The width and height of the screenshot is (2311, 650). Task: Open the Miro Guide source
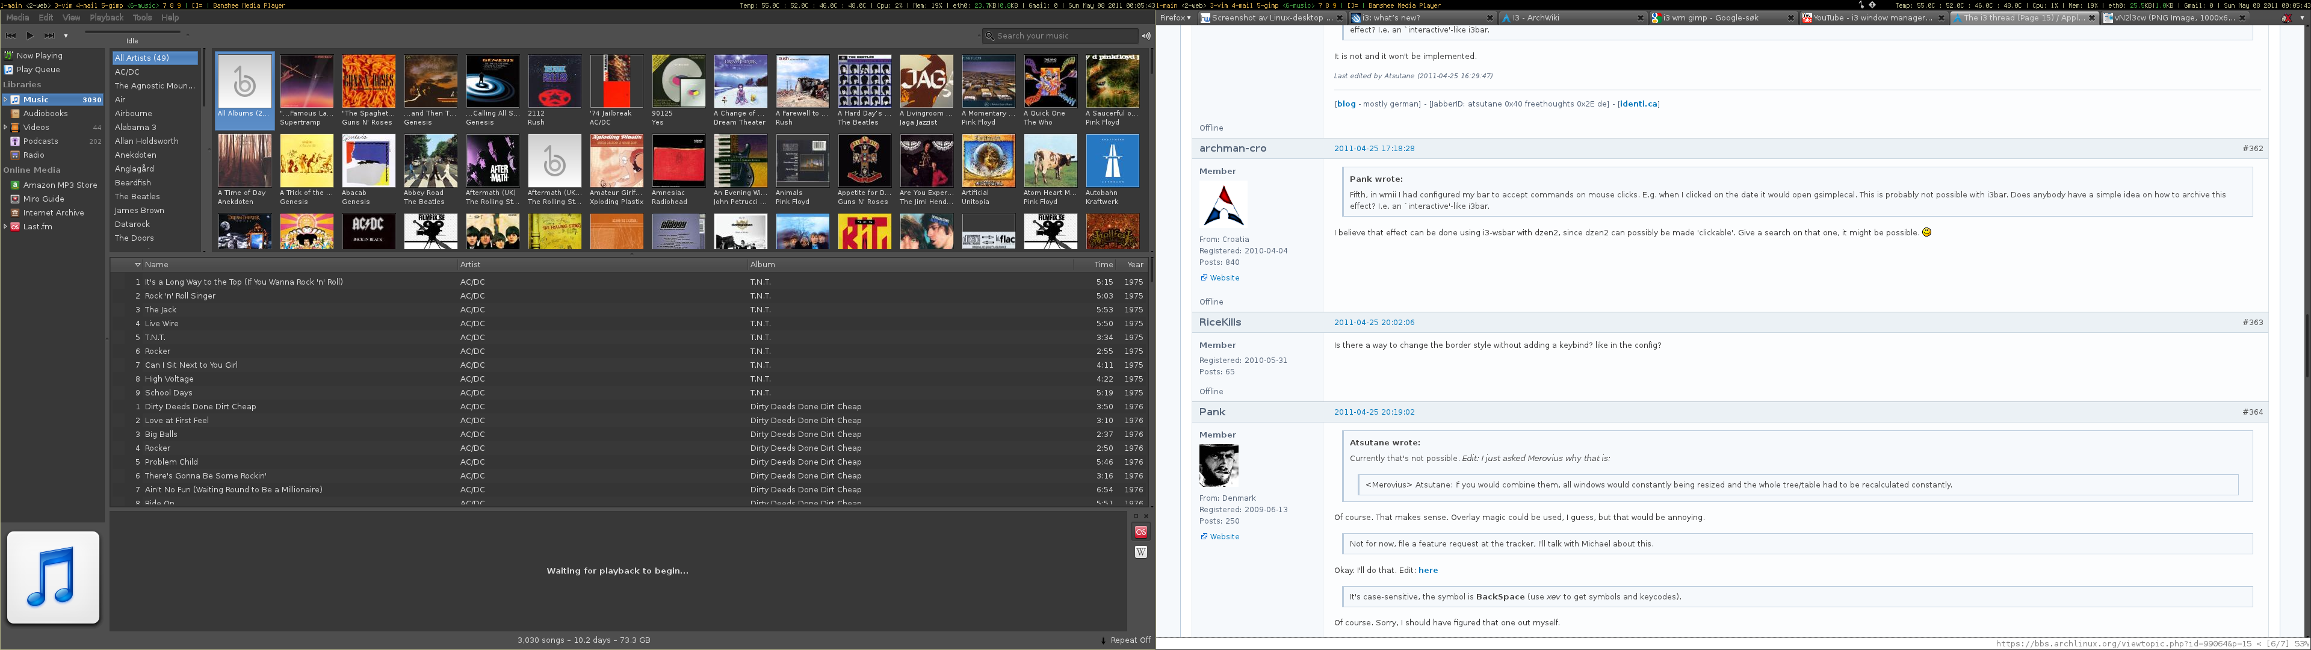tap(52, 199)
